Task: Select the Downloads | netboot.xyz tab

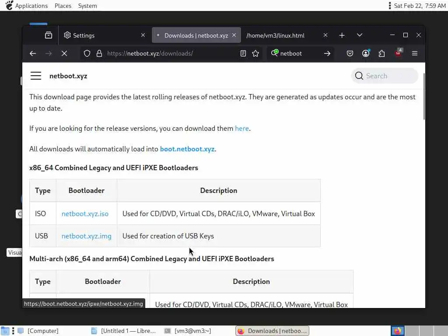Action: tap(196, 35)
